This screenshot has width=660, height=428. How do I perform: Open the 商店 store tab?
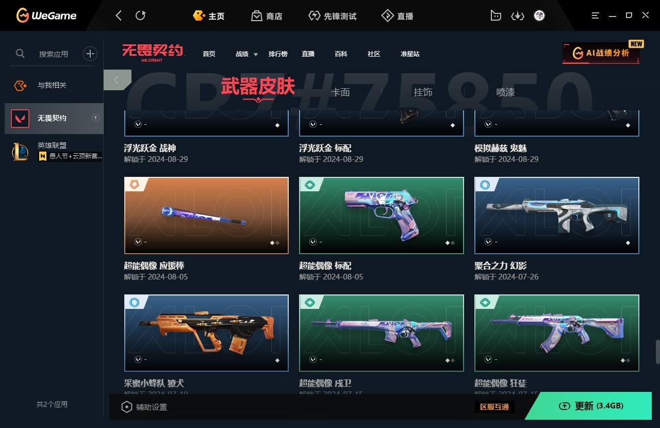[x=267, y=16]
